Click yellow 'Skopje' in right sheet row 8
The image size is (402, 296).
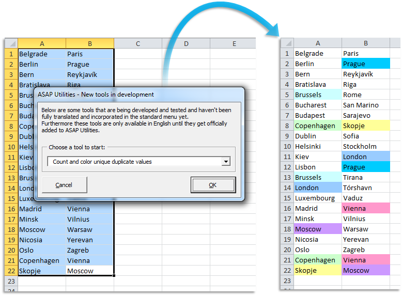click(x=366, y=126)
